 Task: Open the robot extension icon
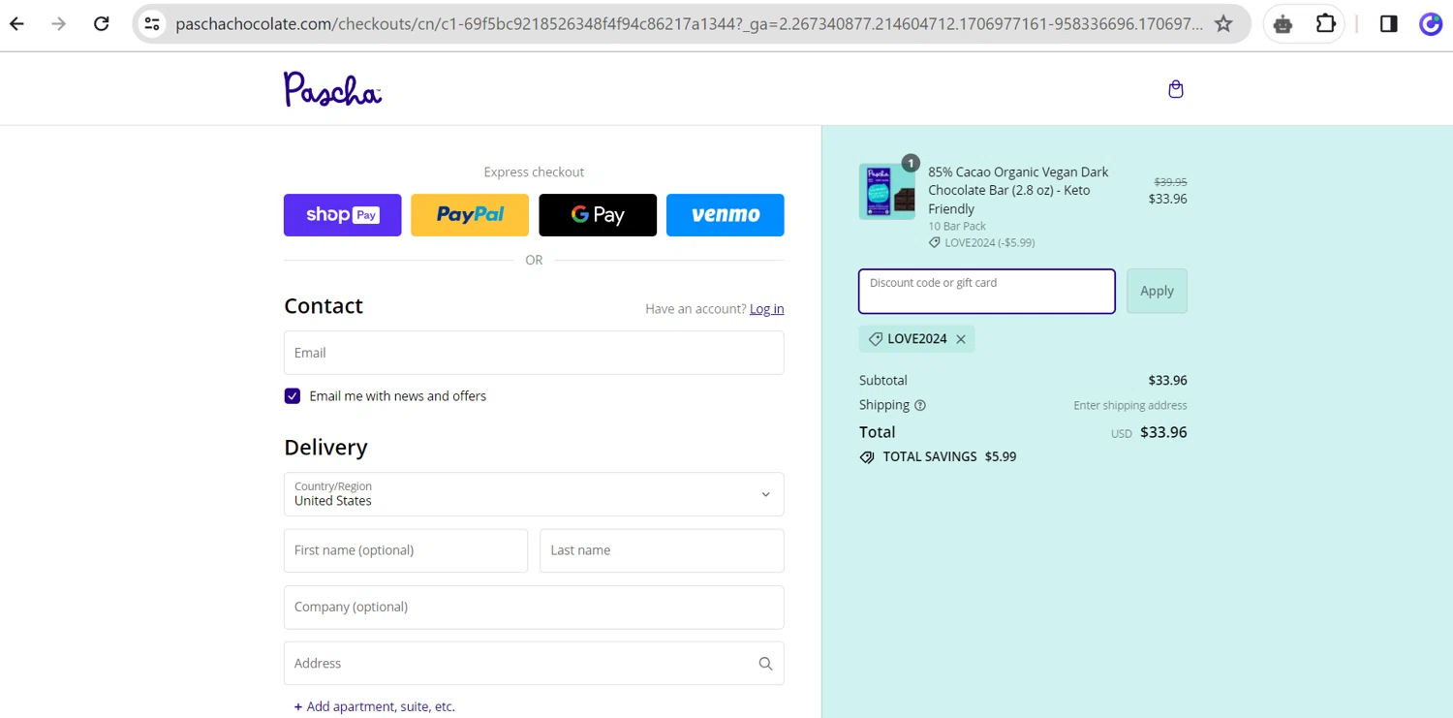(x=1283, y=24)
